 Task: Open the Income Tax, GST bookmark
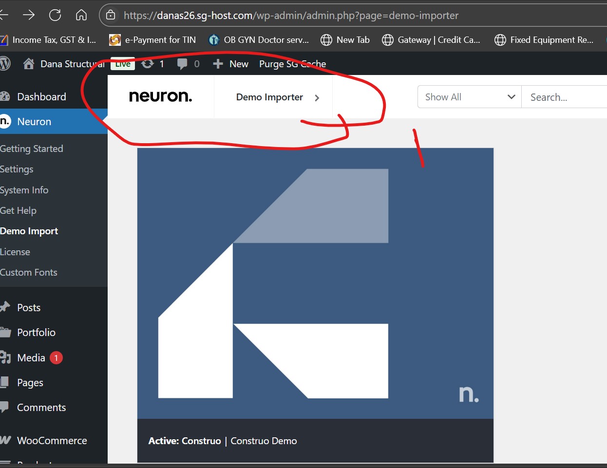(49, 40)
